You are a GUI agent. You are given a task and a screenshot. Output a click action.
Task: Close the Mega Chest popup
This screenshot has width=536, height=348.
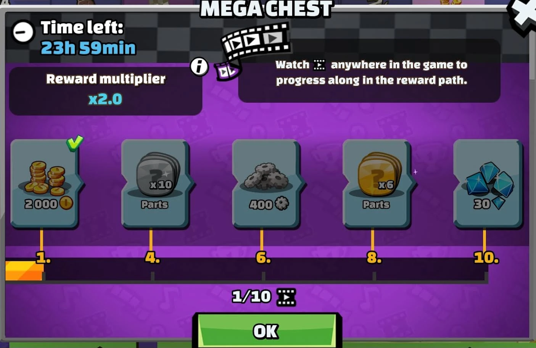point(523,15)
